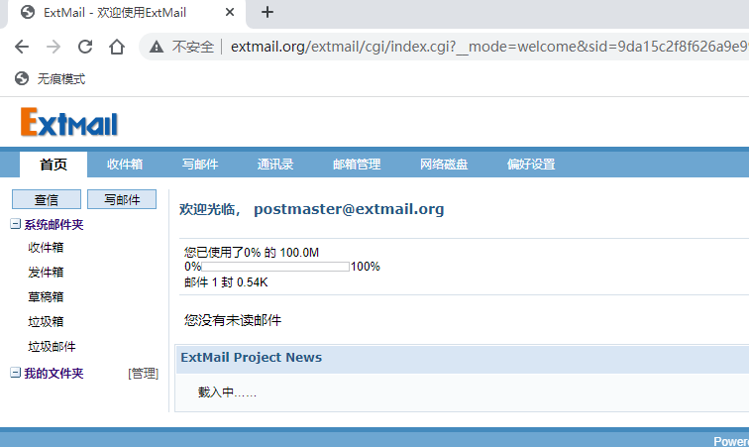Go to the 网络磁盘 tab

(444, 165)
